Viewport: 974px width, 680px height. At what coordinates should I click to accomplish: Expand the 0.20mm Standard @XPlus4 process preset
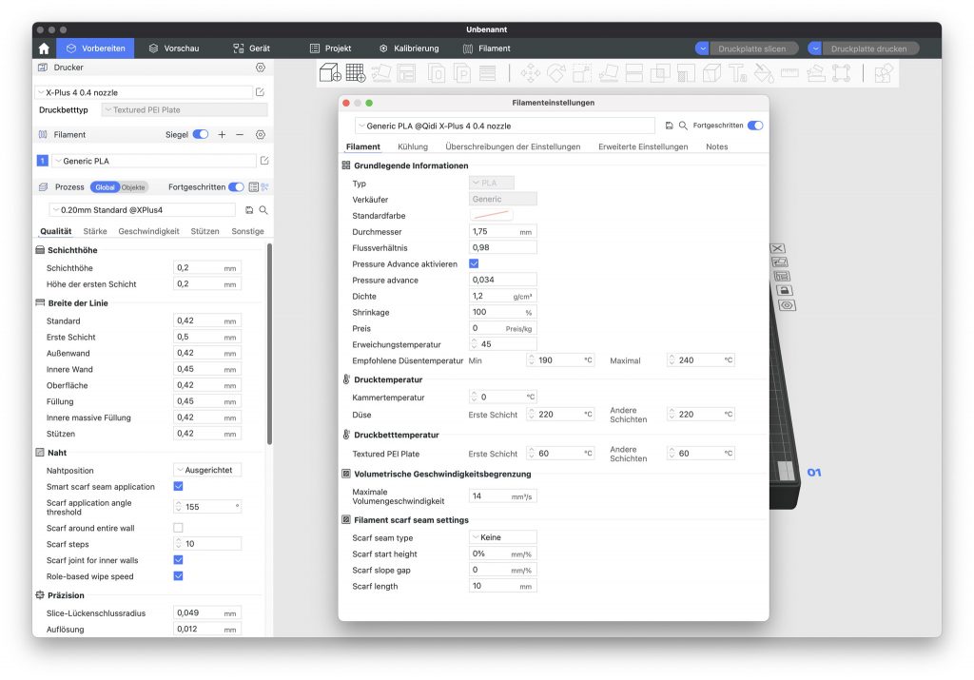click(x=142, y=209)
